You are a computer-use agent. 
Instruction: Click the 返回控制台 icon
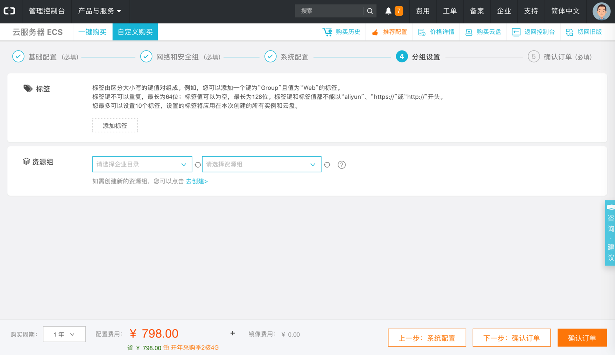516,32
